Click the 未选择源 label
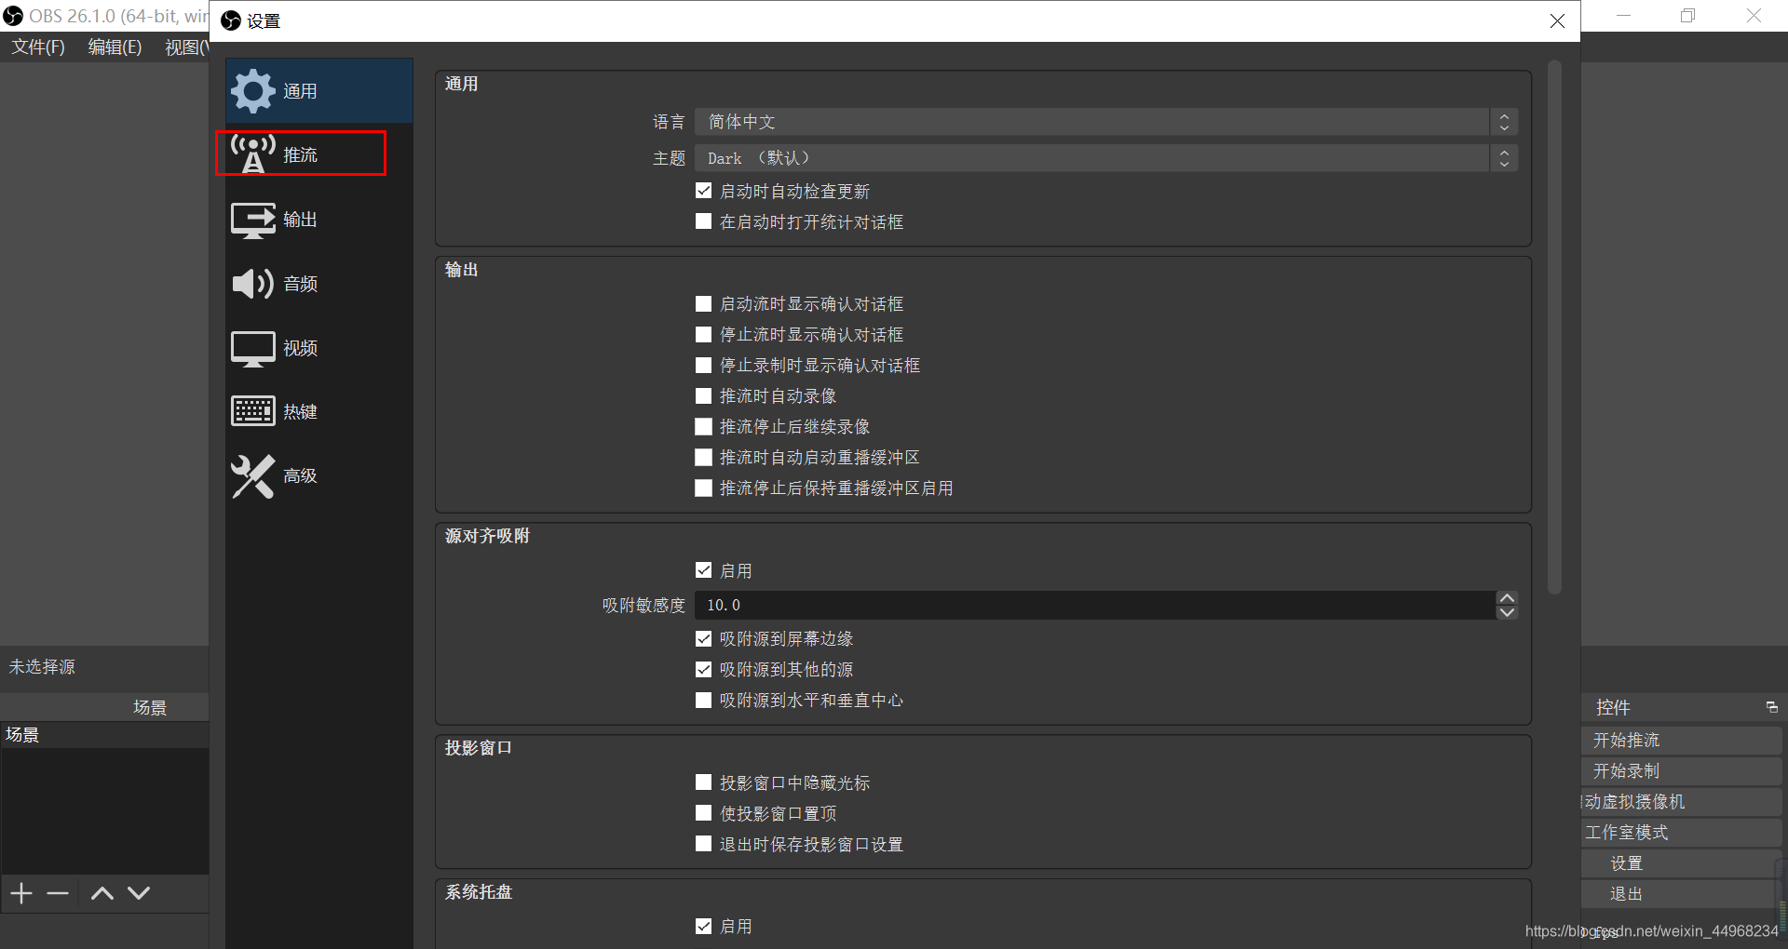1788x949 pixels. tap(42, 667)
